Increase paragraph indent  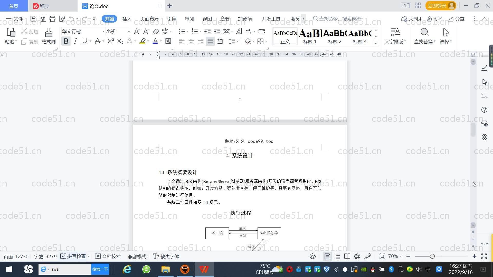(x=217, y=31)
